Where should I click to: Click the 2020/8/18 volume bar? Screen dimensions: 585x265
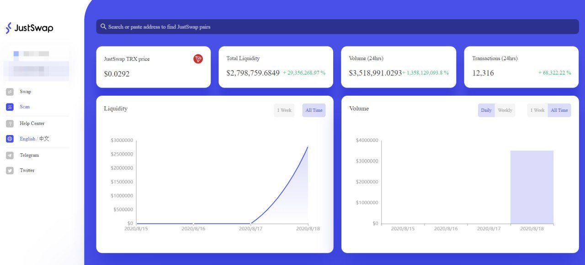coord(532,187)
